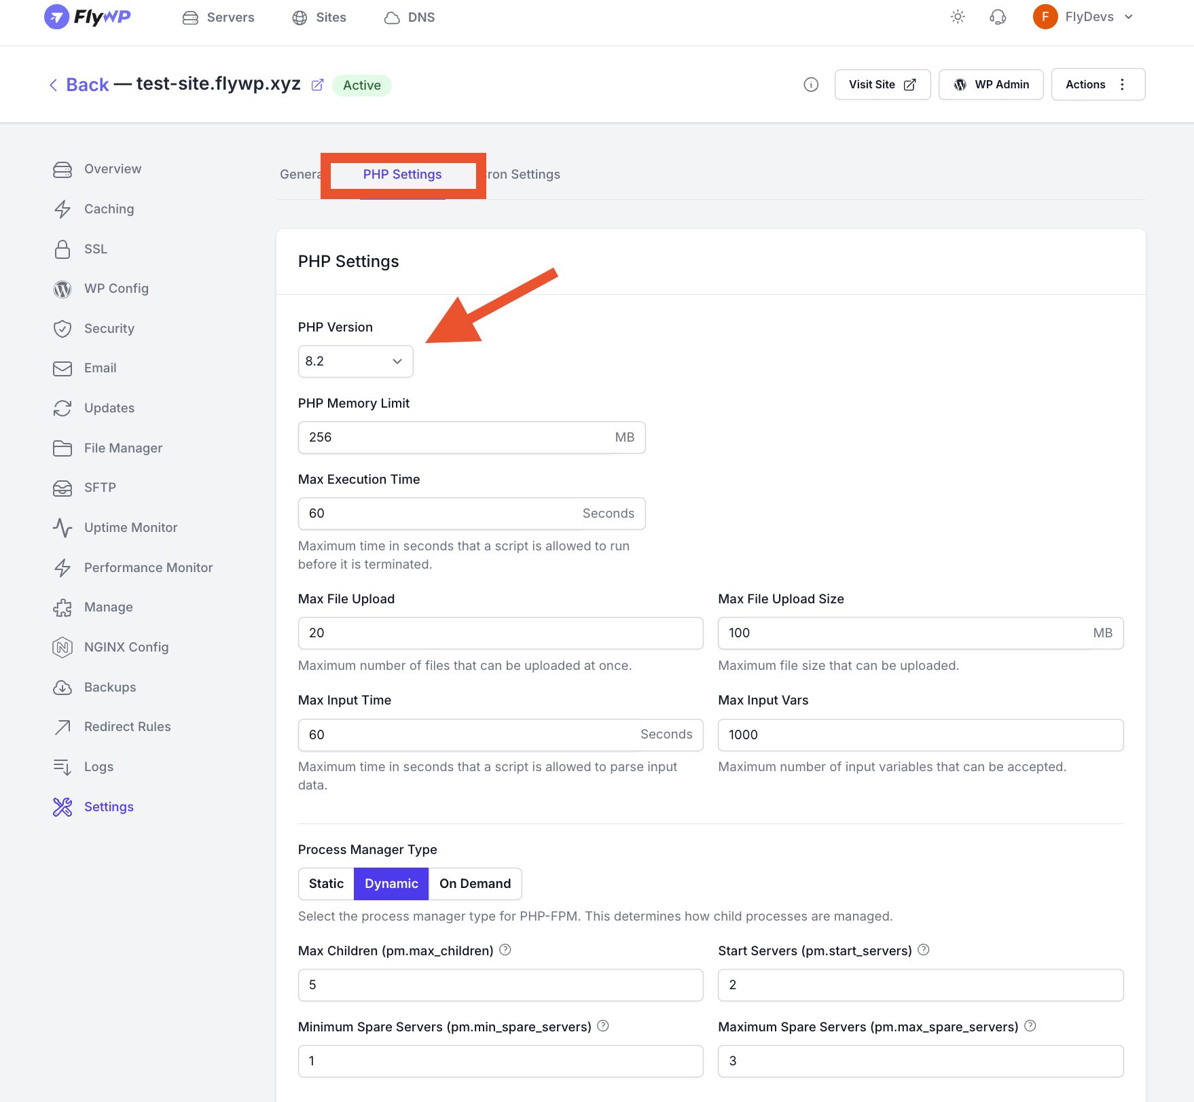Switch process manager to On Demand
1194x1102 pixels.
click(x=475, y=883)
